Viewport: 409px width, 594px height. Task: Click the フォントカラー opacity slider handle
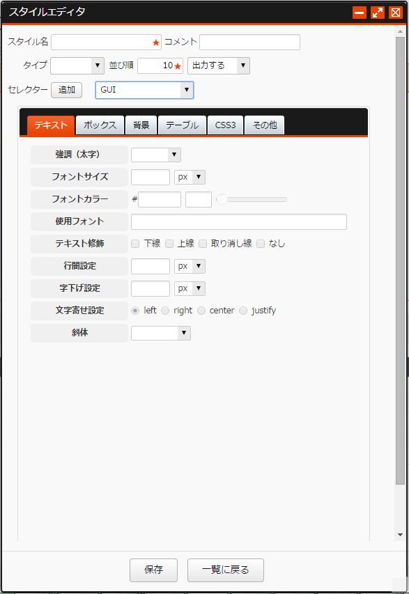[x=222, y=199]
